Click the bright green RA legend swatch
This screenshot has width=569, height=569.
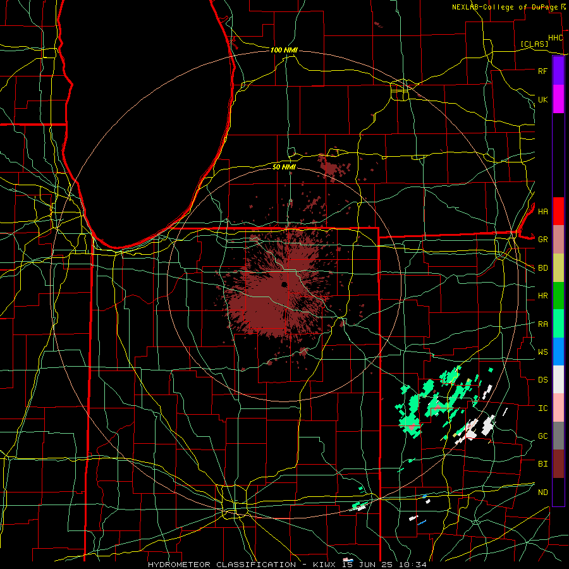tap(558, 324)
